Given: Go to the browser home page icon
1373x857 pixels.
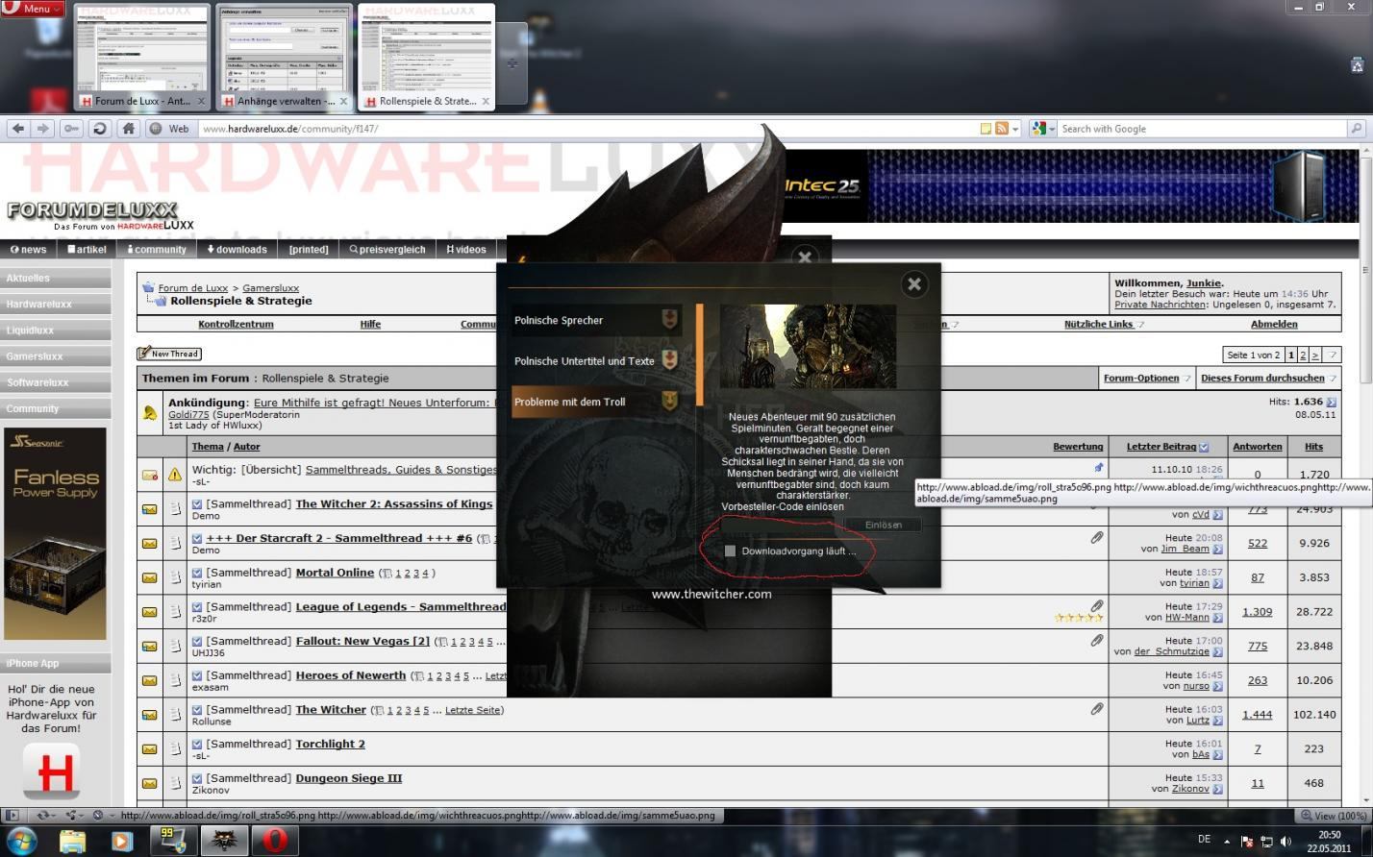Looking at the screenshot, I should (x=128, y=129).
